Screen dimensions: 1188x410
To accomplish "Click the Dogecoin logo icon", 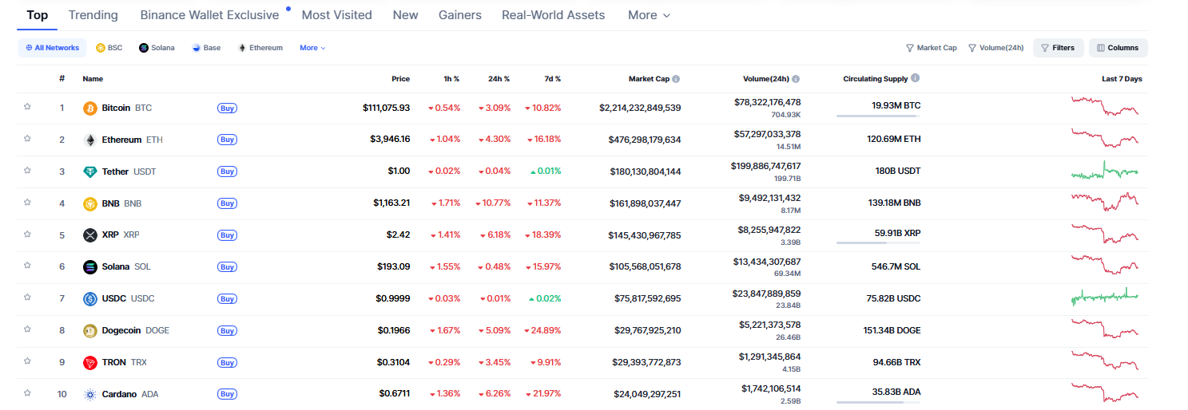I will click(x=90, y=331).
